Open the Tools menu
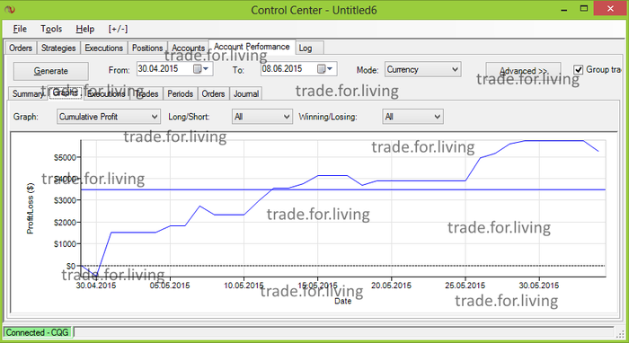The image size is (629, 343). click(x=51, y=29)
